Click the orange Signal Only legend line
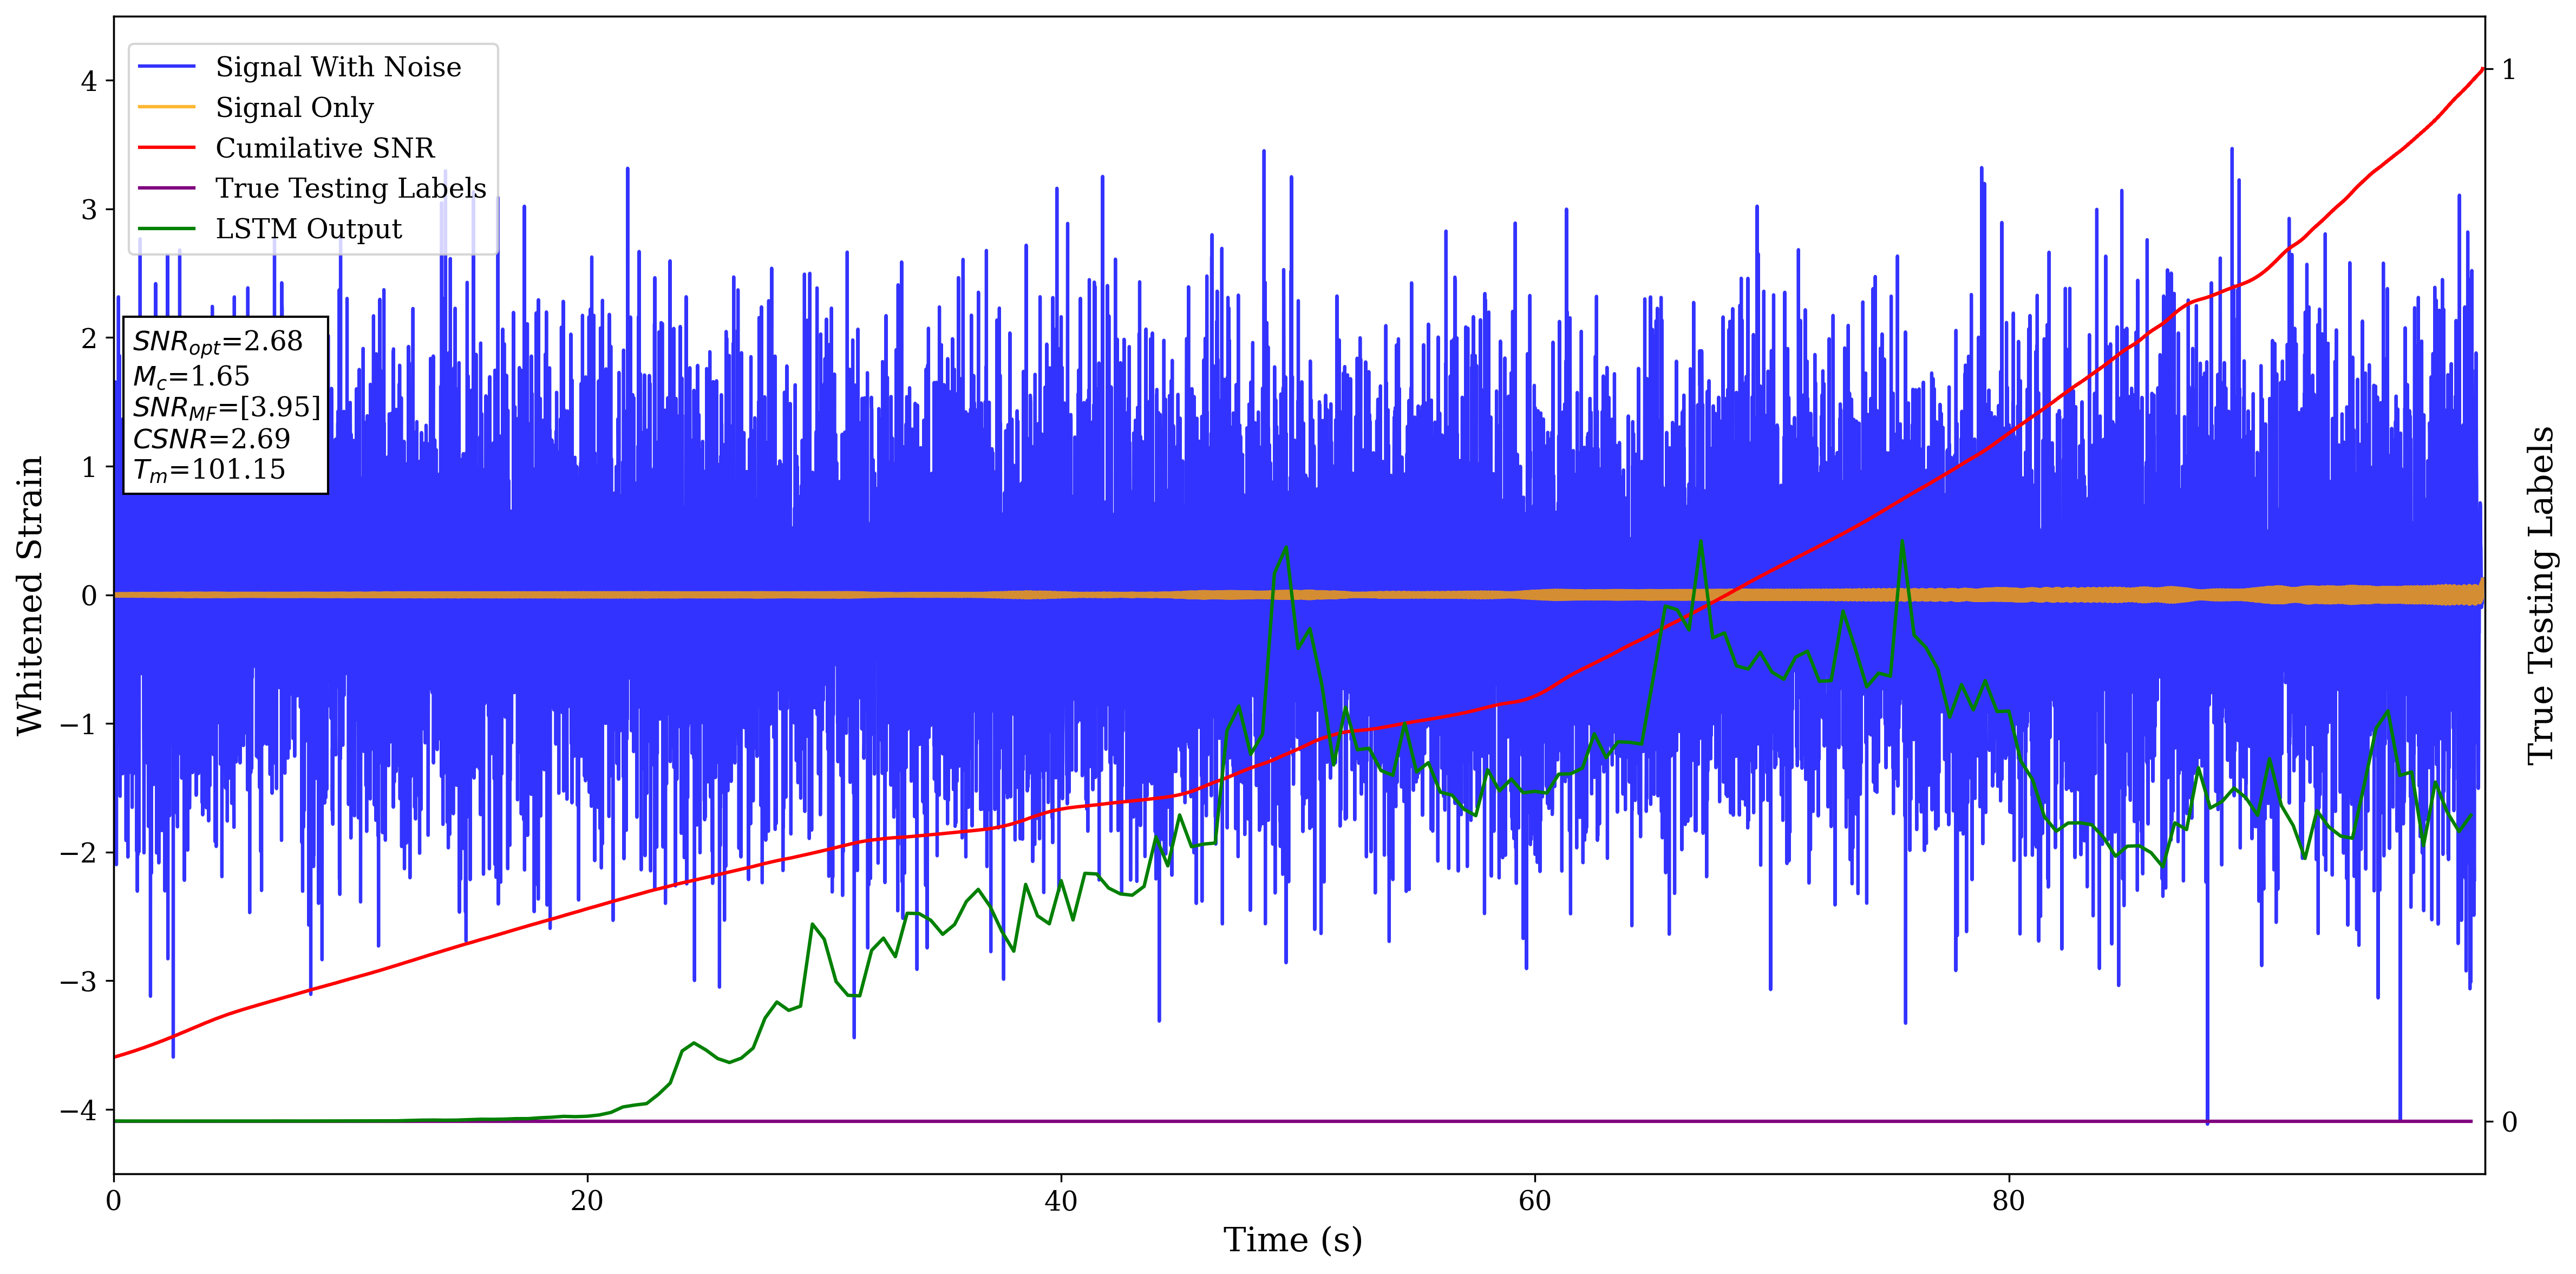Image resolution: width=2576 pixels, height=1274 pixels. click(x=167, y=108)
